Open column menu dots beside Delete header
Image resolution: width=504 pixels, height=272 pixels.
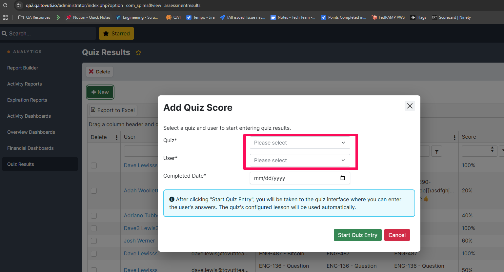tap(117, 137)
